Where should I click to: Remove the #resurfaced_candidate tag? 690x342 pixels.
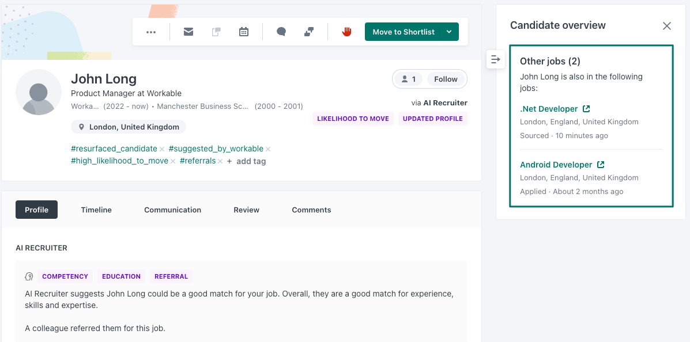(x=162, y=149)
